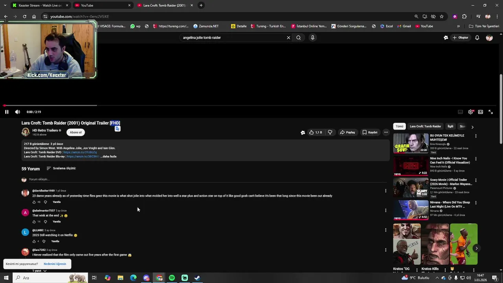
Task: Switch to theater mode view
Action: (x=480, y=112)
